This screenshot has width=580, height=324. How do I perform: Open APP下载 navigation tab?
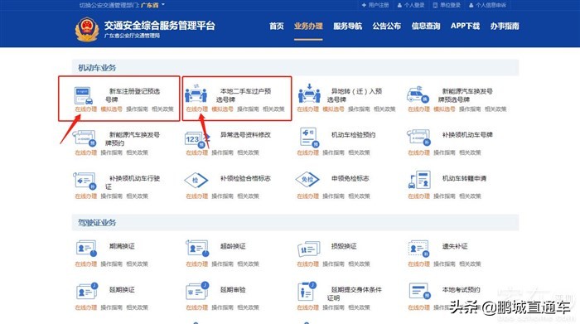pyautogui.click(x=465, y=26)
